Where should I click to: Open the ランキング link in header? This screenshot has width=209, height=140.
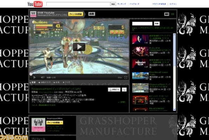[x=122, y=4]
